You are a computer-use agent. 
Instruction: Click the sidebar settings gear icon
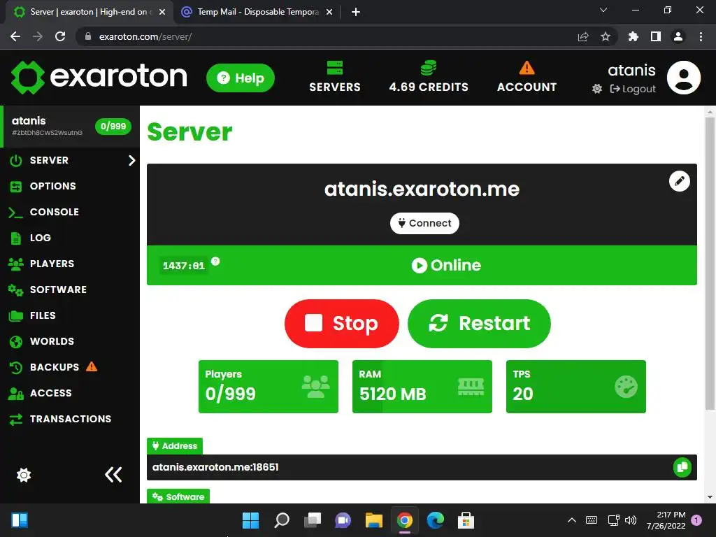pyautogui.click(x=24, y=475)
